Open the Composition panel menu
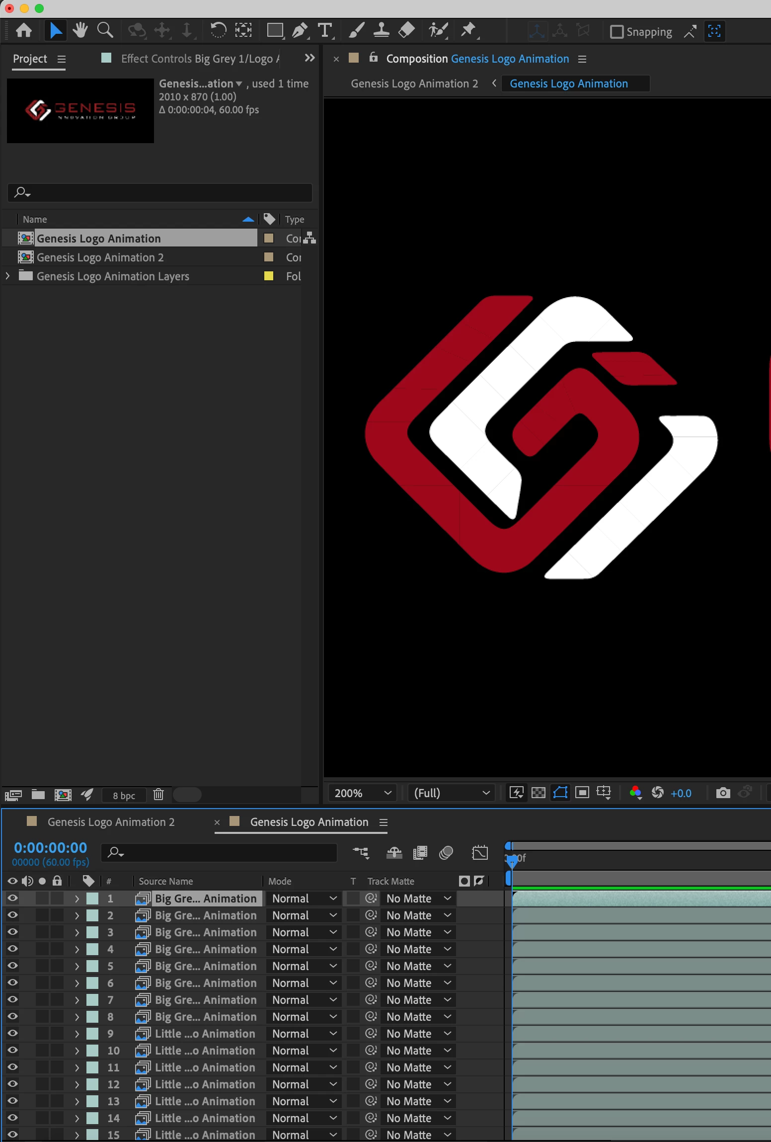The height and width of the screenshot is (1142, 771). click(x=582, y=59)
